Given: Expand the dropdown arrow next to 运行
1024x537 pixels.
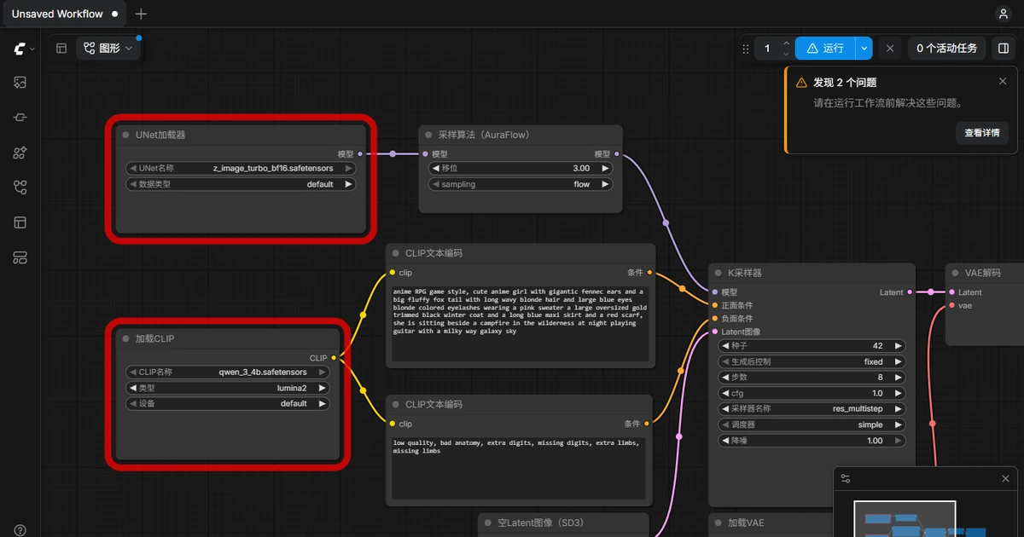Looking at the screenshot, I should [x=864, y=49].
